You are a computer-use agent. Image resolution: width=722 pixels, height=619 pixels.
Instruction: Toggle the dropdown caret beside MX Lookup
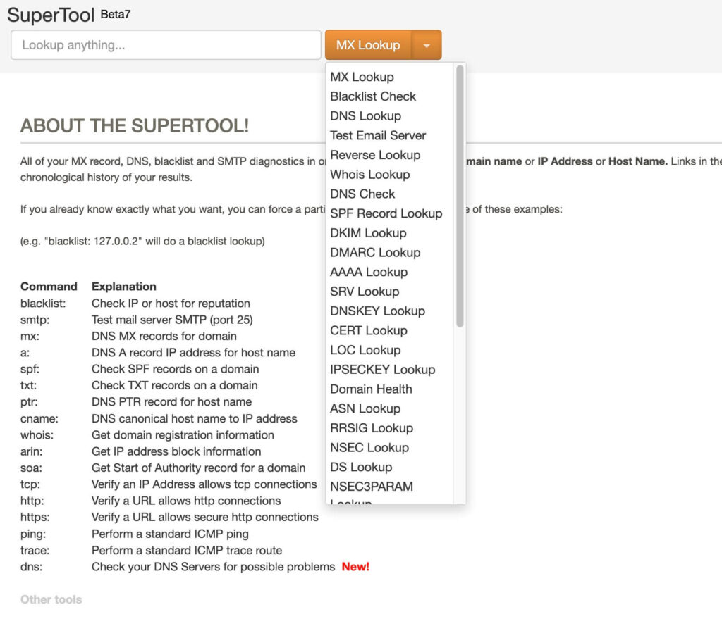click(x=427, y=45)
